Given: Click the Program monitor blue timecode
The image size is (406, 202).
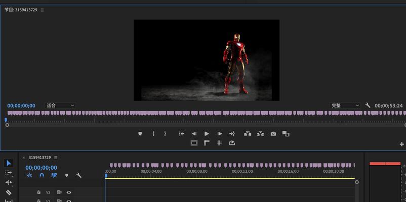Looking at the screenshot, I should tap(21, 106).
